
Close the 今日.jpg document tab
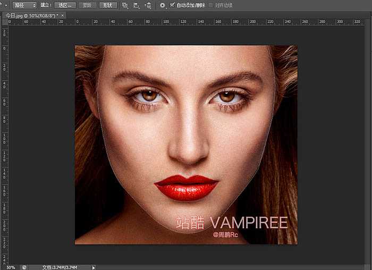(x=63, y=15)
